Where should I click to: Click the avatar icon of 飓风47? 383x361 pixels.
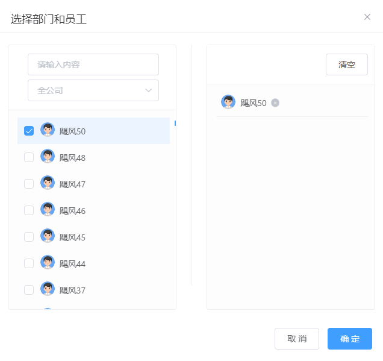[48, 183]
